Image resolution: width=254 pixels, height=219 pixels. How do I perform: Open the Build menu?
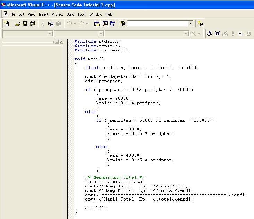coord(70,15)
